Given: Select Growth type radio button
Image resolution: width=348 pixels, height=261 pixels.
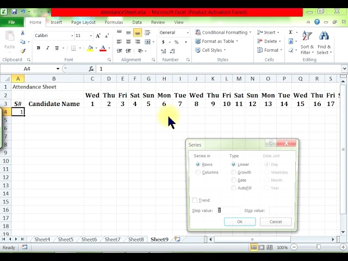Looking at the screenshot, I should 233,172.
